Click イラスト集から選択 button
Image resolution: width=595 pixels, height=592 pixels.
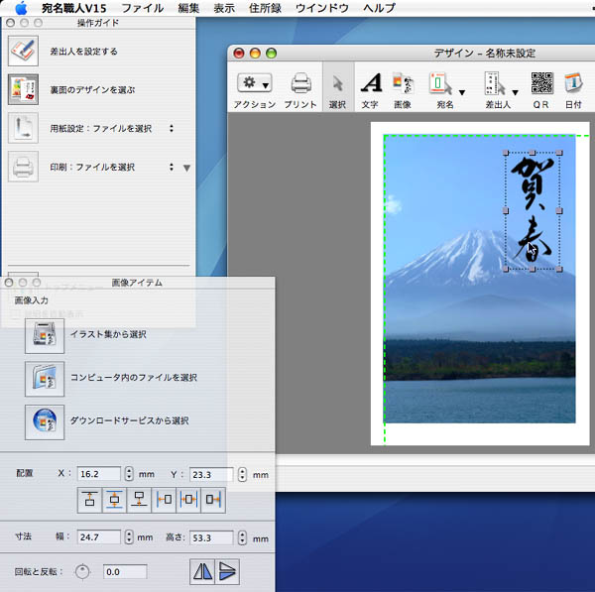[45, 335]
